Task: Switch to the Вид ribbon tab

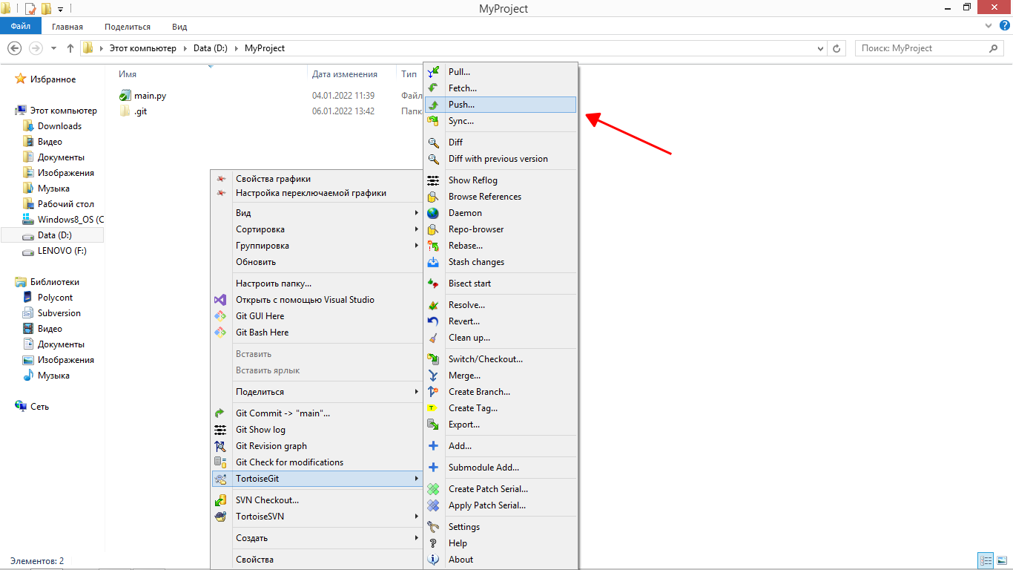Action: (x=179, y=27)
